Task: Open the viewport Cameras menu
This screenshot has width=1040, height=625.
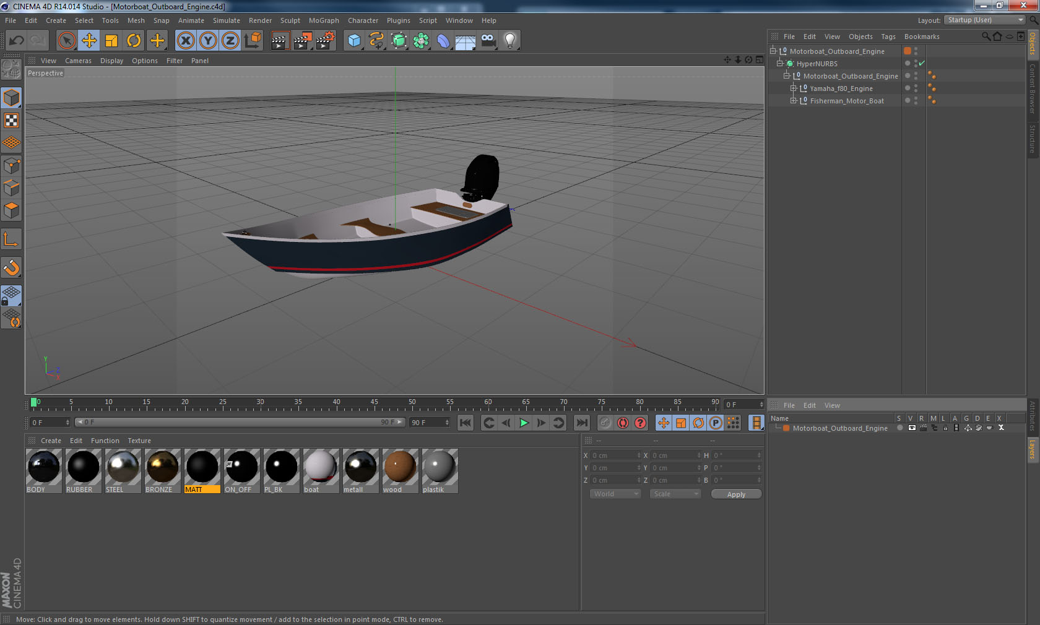Action: click(78, 61)
